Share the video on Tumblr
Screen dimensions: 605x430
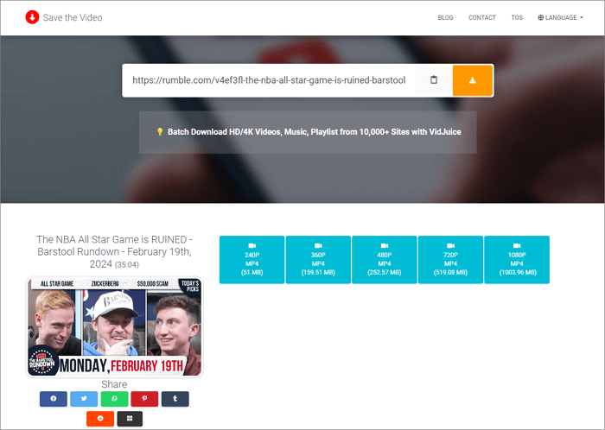(x=175, y=399)
